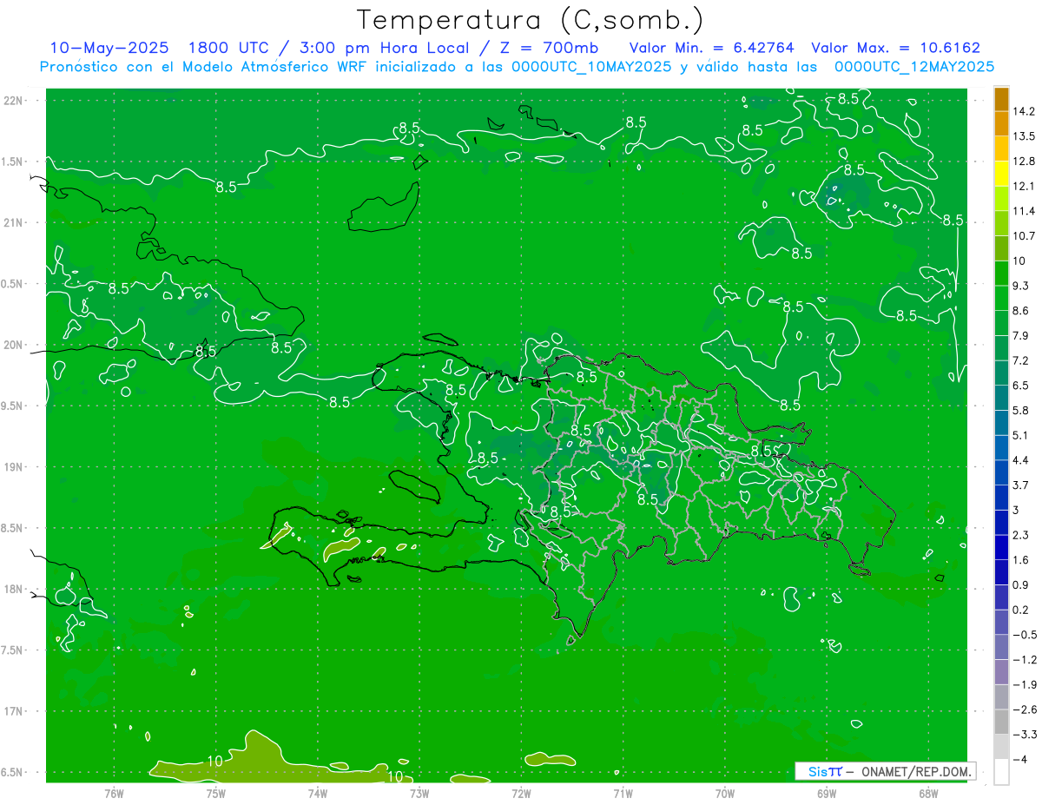The height and width of the screenshot is (805, 1042).
Task: Click colorbar value "10.7"
Action: coord(1024,236)
